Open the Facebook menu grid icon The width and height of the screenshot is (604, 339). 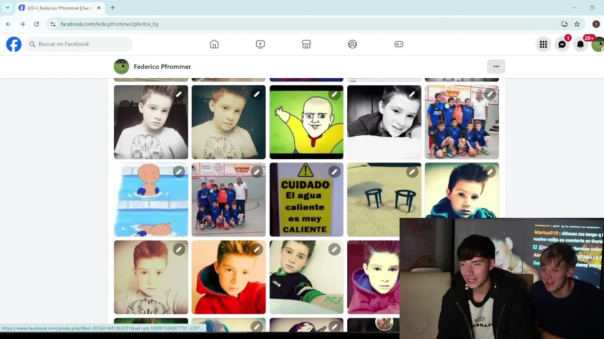544,44
